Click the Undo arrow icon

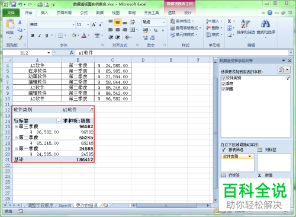[20, 4]
